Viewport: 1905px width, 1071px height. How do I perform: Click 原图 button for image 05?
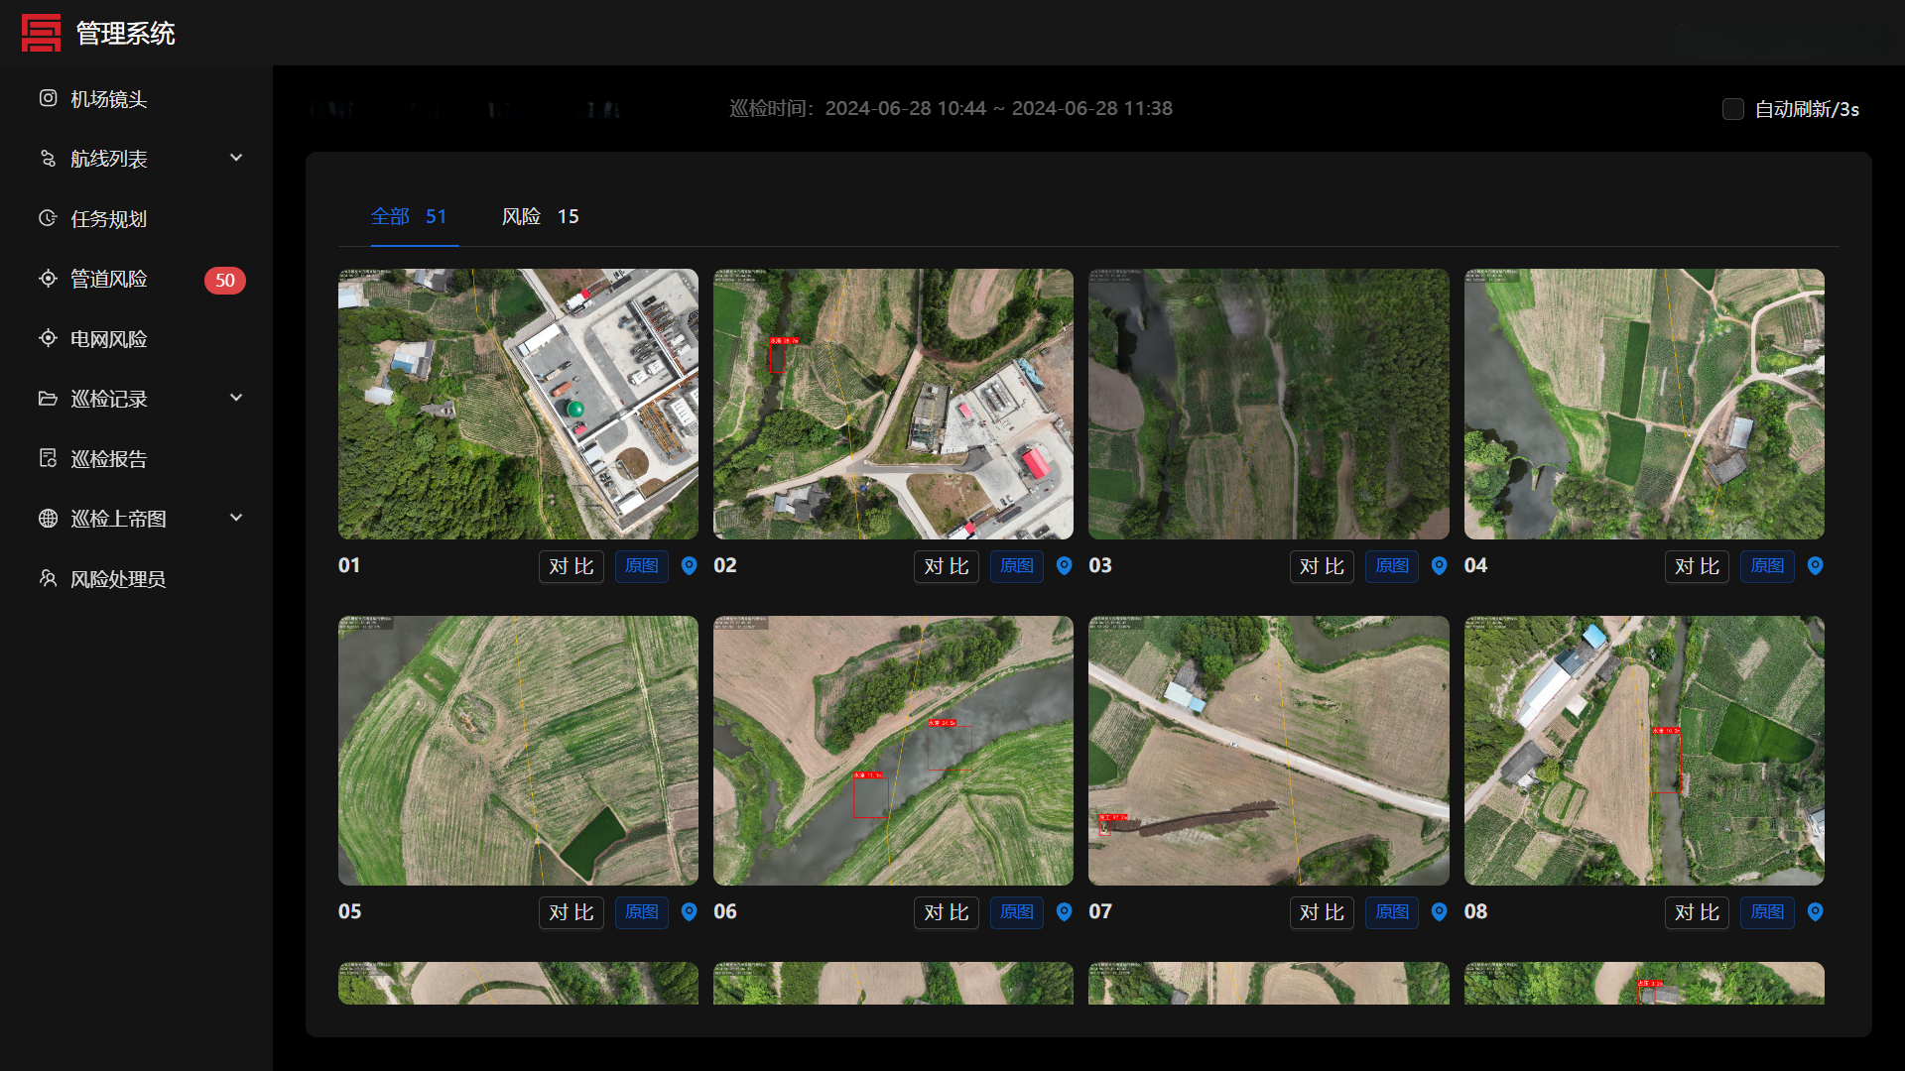pyautogui.click(x=642, y=912)
